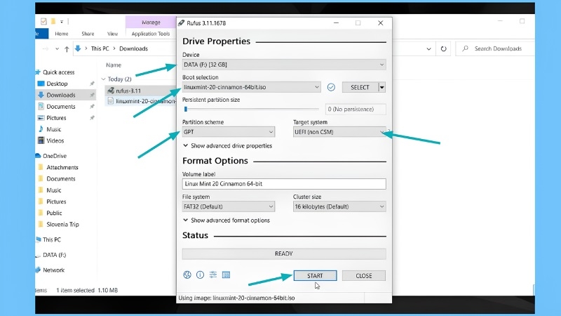Open the Device dropdown showing DATA (F:)
This screenshot has width=561, height=316.
coord(284,65)
